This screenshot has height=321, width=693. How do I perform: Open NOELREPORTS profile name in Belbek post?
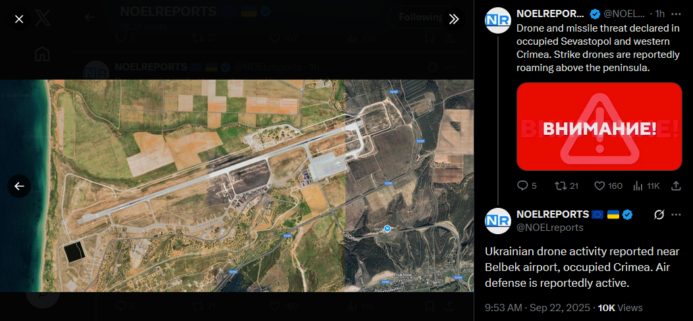pos(553,214)
